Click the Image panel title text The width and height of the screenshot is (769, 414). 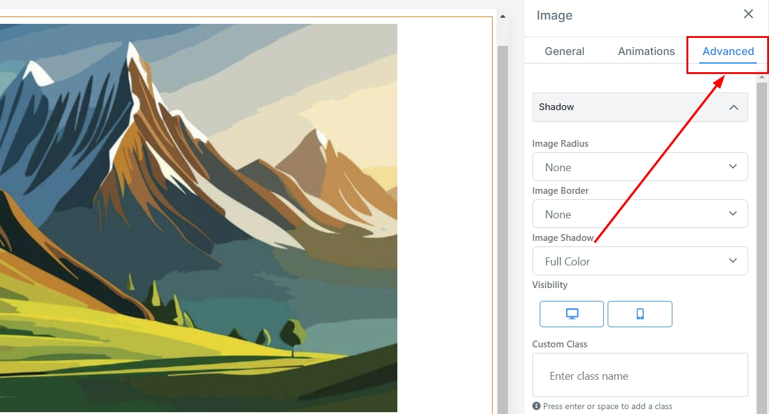coord(554,15)
